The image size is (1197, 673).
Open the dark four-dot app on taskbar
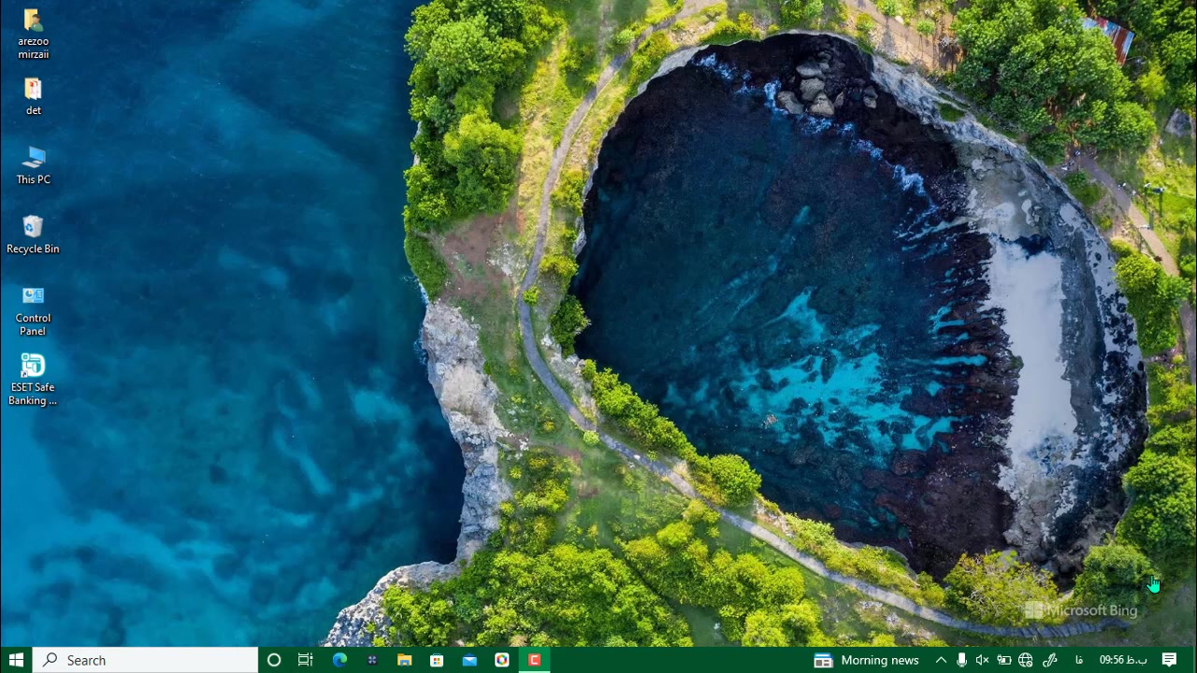coord(372,660)
